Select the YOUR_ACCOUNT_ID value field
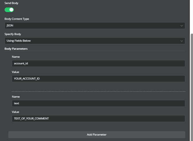Viewport: 193px width, 141px height. click(x=98, y=79)
